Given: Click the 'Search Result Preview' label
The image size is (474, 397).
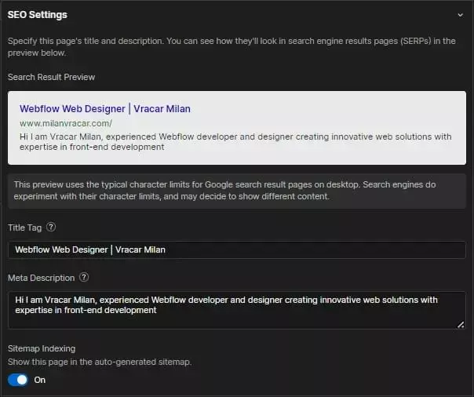Looking at the screenshot, I should 51,77.
